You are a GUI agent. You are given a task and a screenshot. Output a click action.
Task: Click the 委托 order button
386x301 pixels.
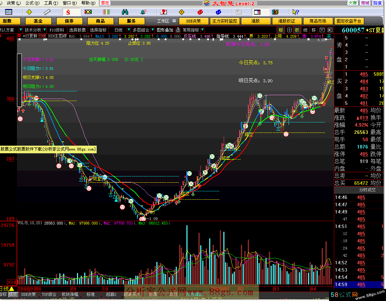click(x=105, y=3)
